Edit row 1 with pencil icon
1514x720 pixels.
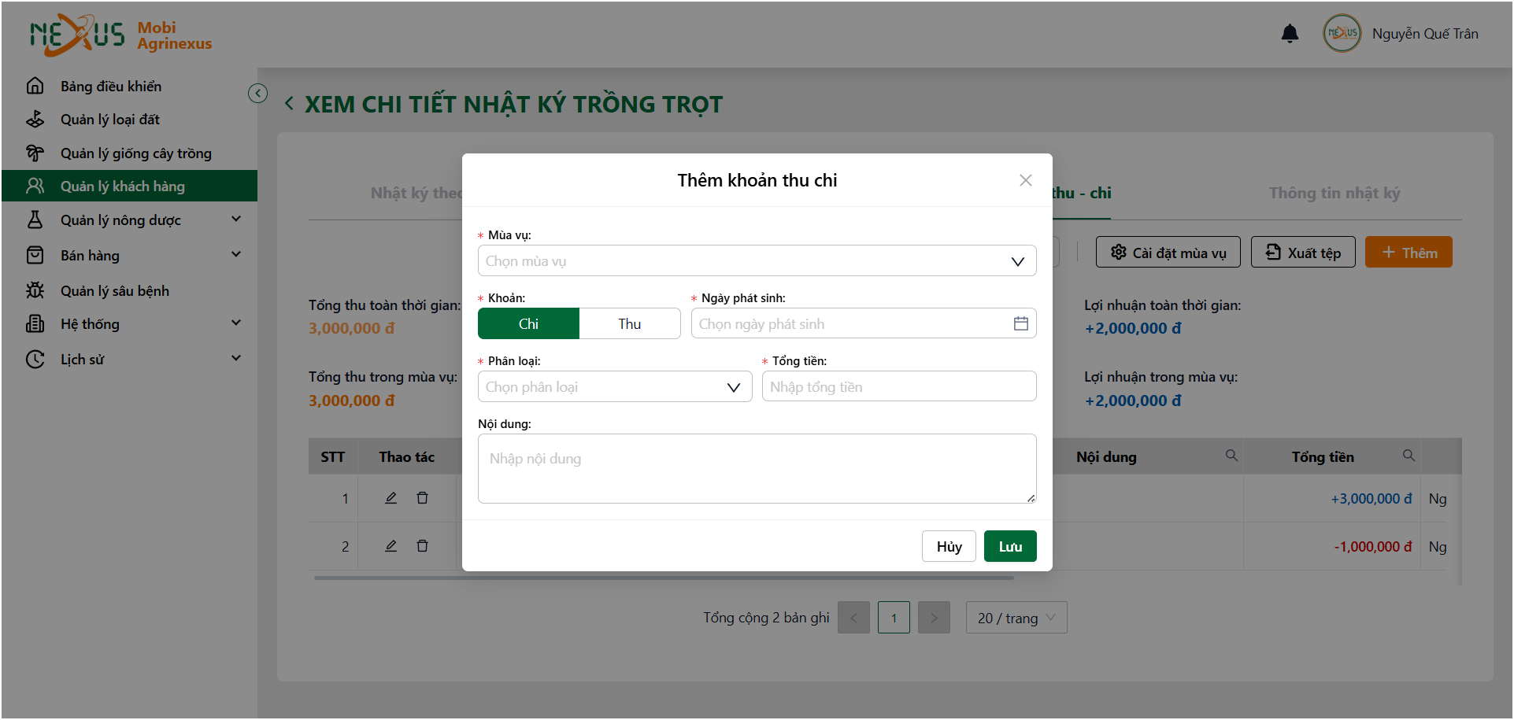[391, 498]
